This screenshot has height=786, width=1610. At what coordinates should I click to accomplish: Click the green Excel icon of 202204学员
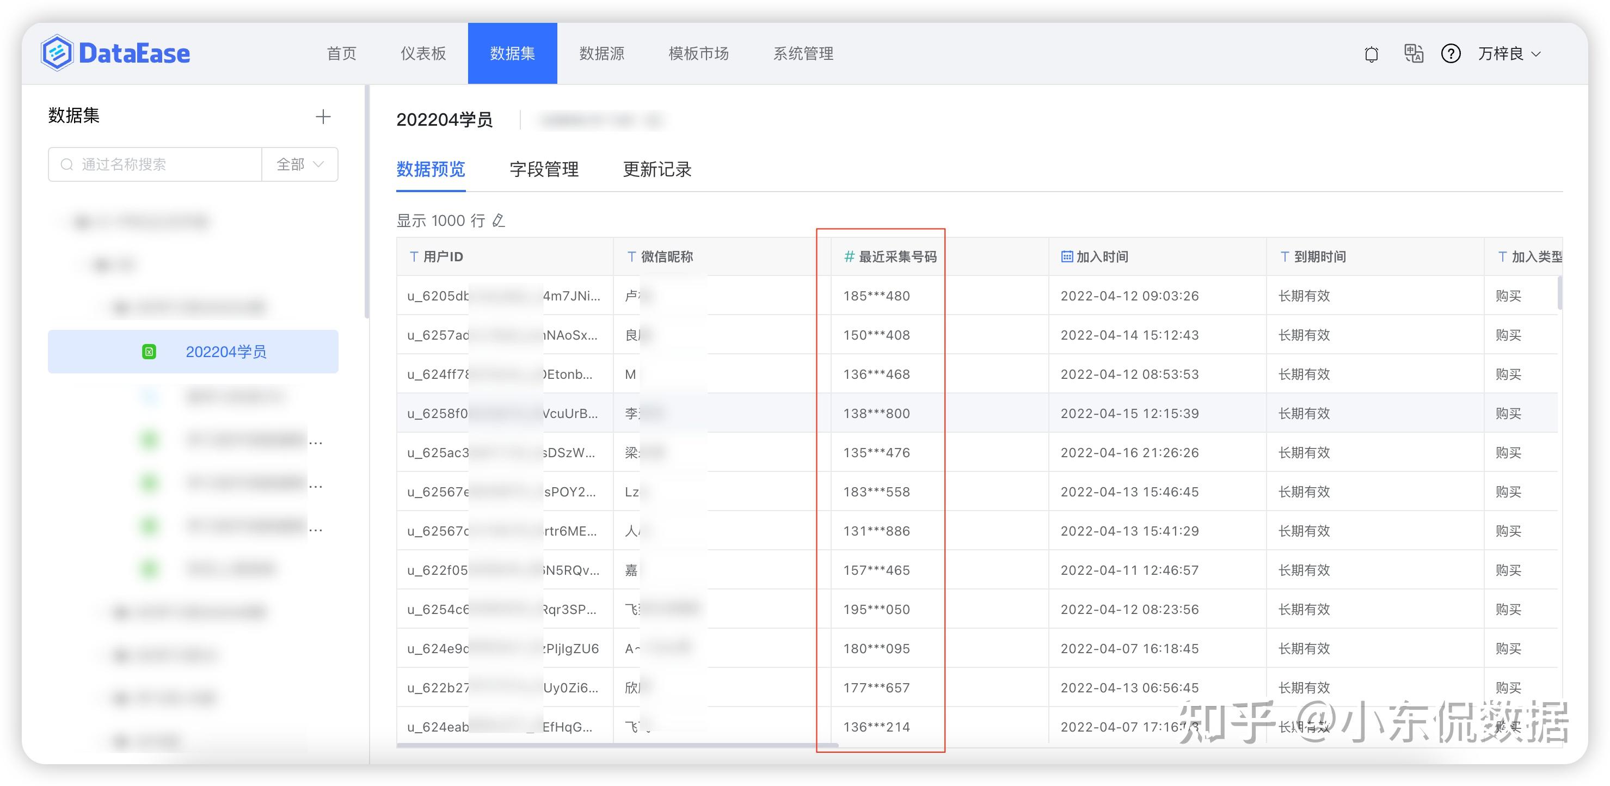point(149,352)
